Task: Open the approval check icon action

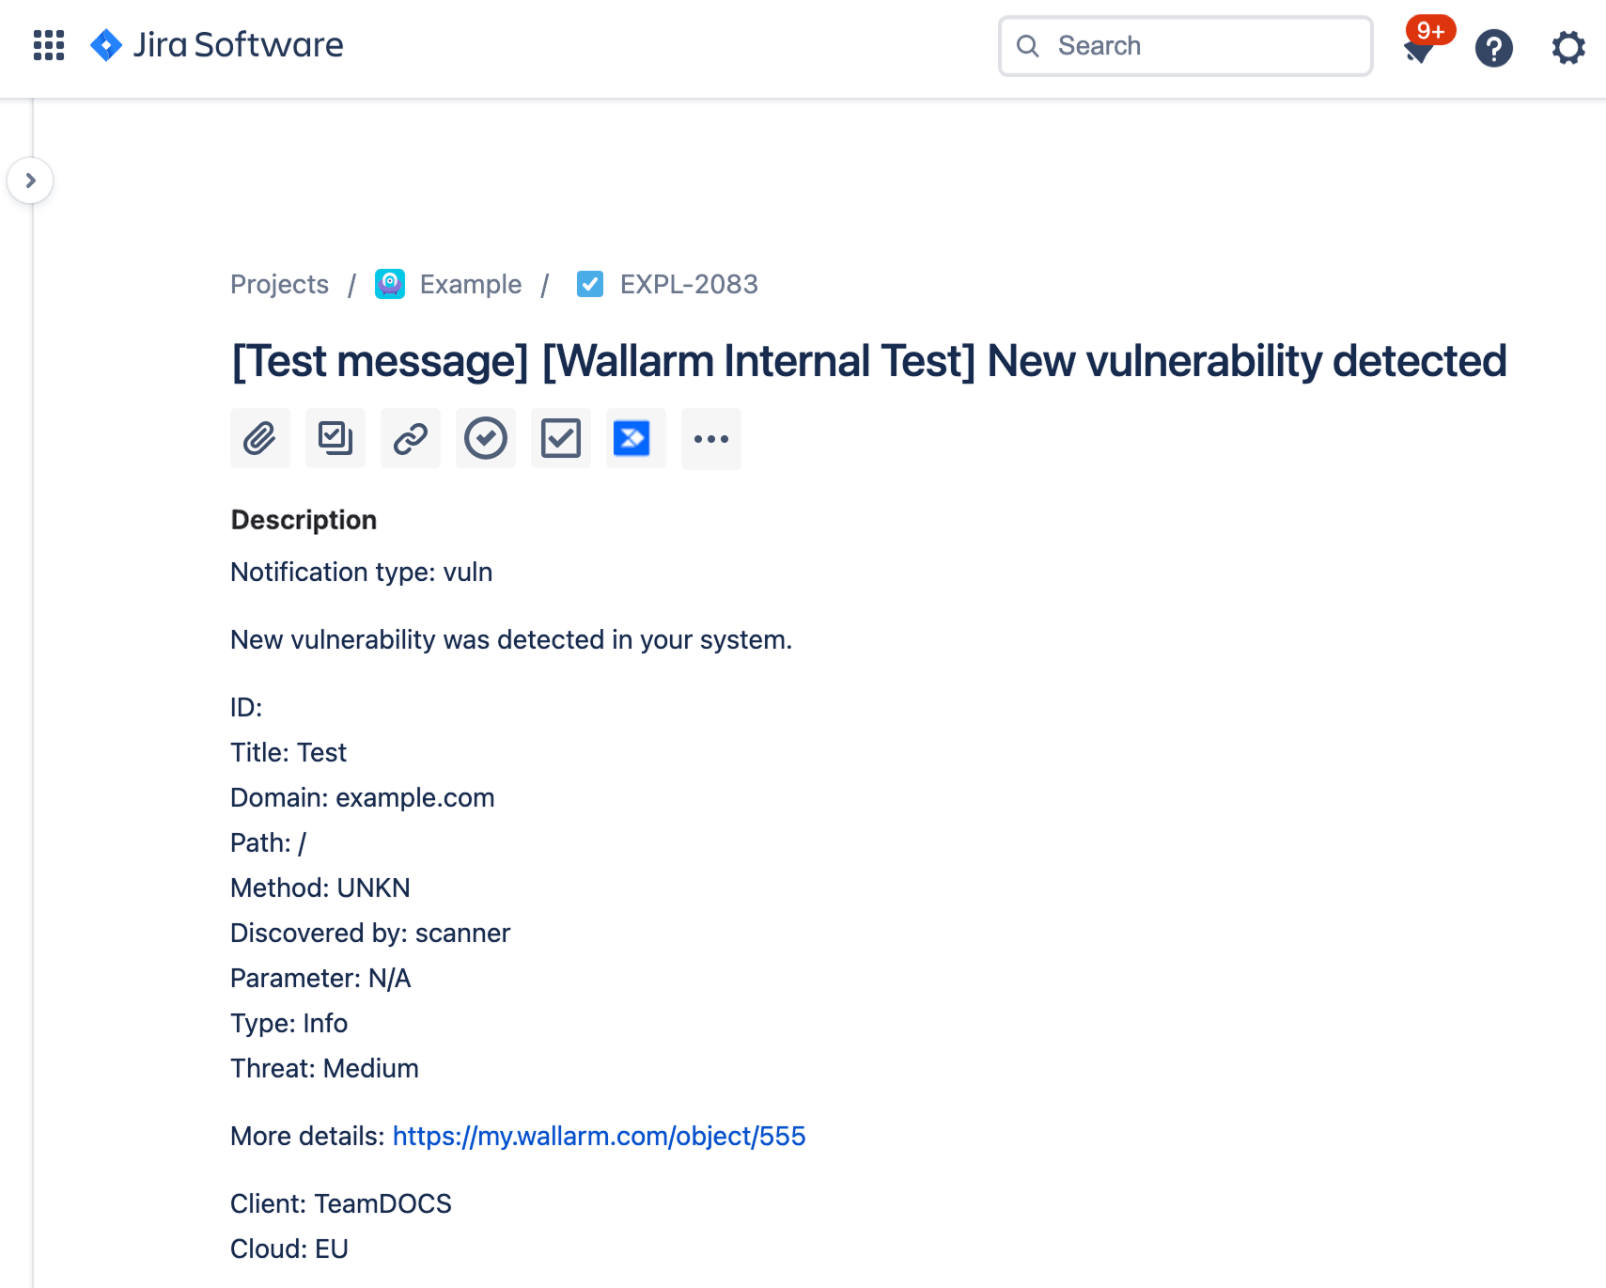Action: click(x=485, y=438)
